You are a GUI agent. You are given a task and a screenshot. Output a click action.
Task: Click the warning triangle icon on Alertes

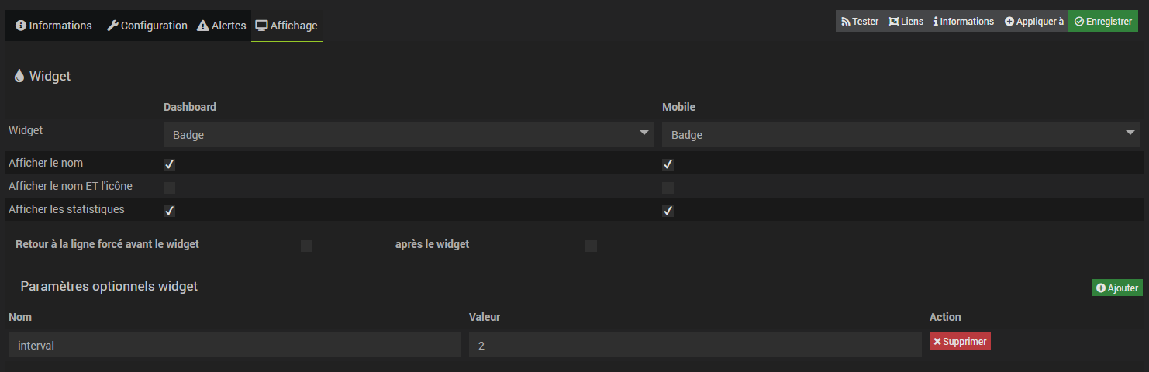[203, 26]
